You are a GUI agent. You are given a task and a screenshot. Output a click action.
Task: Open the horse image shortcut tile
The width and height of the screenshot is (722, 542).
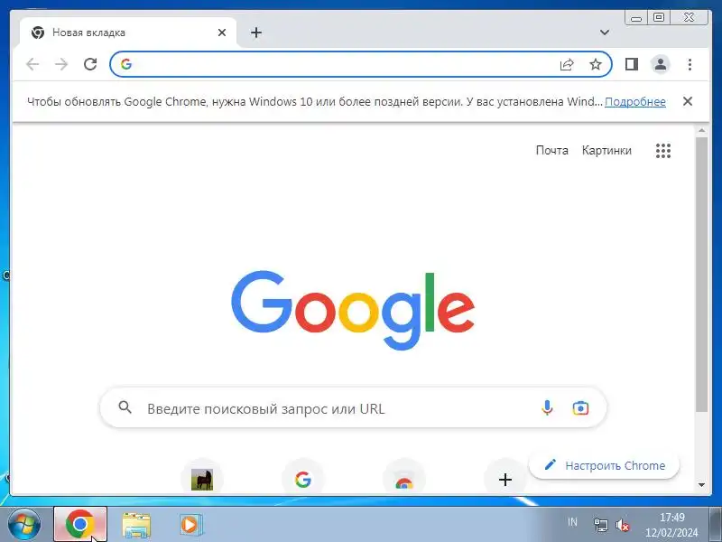201,480
